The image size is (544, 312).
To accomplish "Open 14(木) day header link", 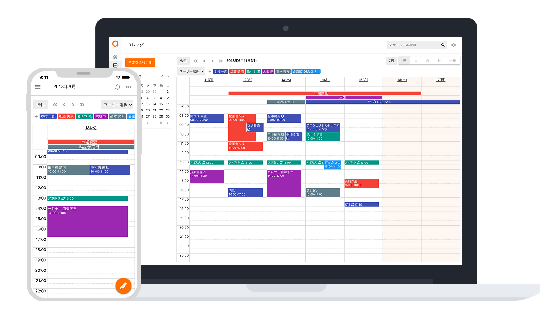I will [325, 80].
